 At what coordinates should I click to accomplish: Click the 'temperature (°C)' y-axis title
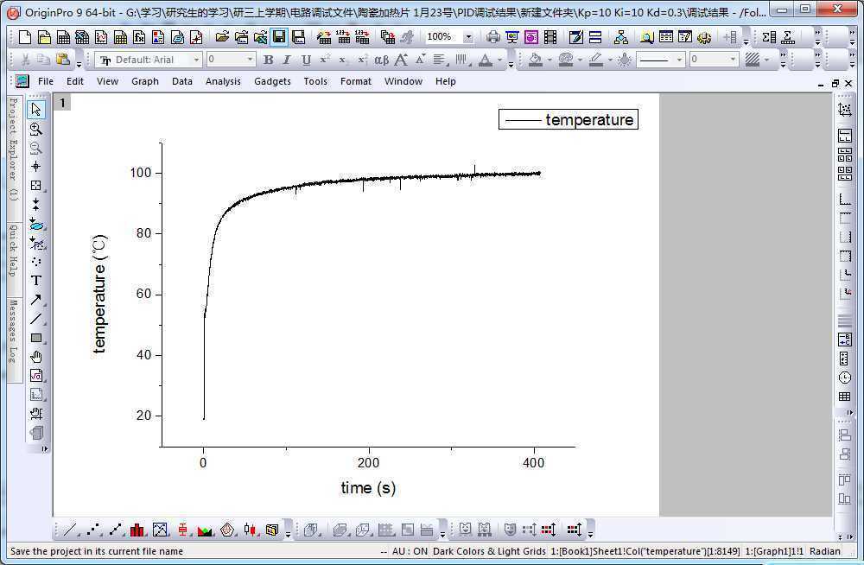(99, 294)
